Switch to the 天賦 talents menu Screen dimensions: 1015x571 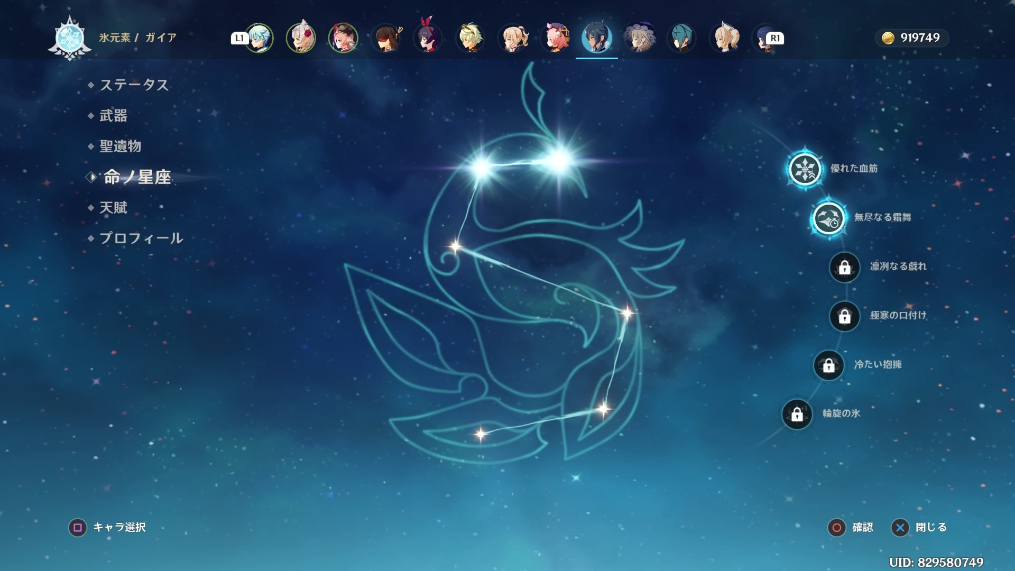click(113, 208)
